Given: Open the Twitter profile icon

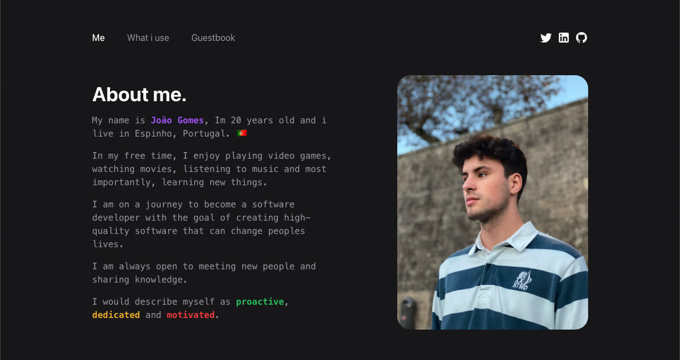Looking at the screenshot, I should pos(546,38).
